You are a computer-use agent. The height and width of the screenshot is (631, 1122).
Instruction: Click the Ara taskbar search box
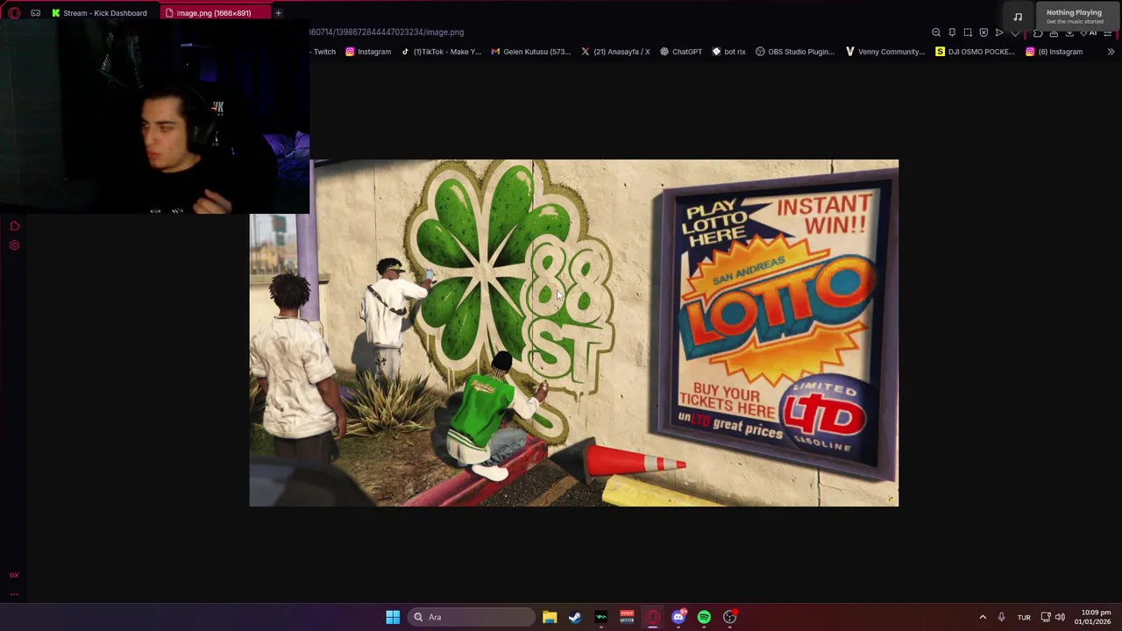[x=472, y=617]
